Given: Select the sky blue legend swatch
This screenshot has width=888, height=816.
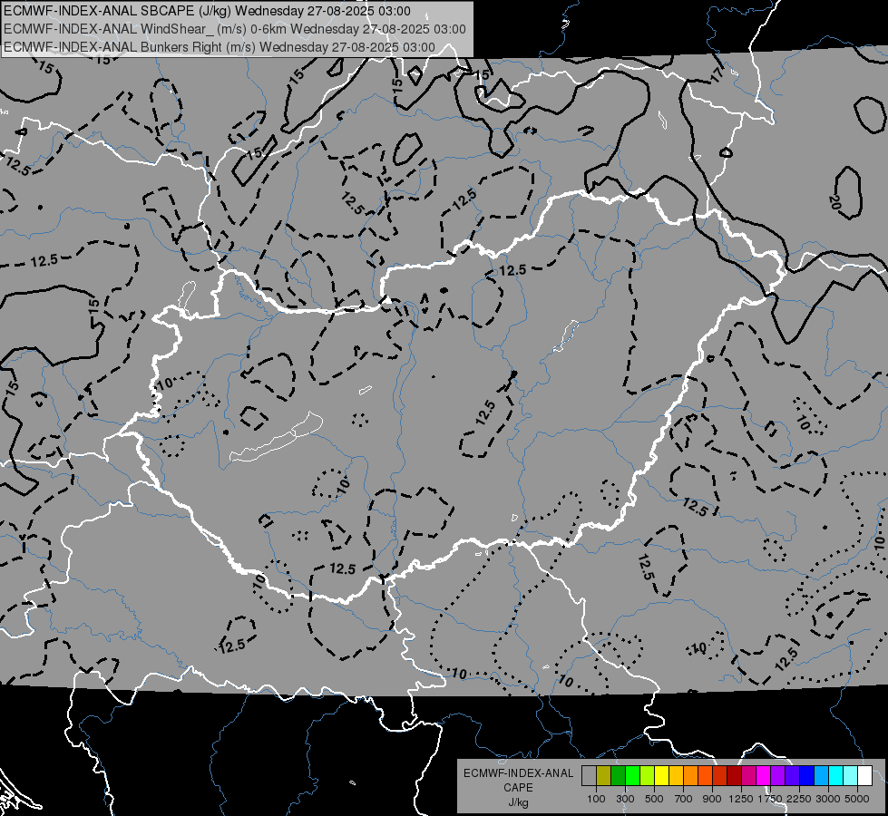Looking at the screenshot, I should click(x=821, y=776).
